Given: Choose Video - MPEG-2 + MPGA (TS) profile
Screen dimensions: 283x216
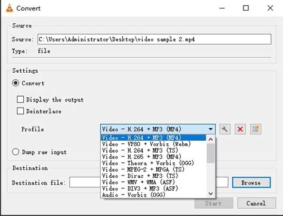Looking at the screenshot, I should [x=153, y=169].
